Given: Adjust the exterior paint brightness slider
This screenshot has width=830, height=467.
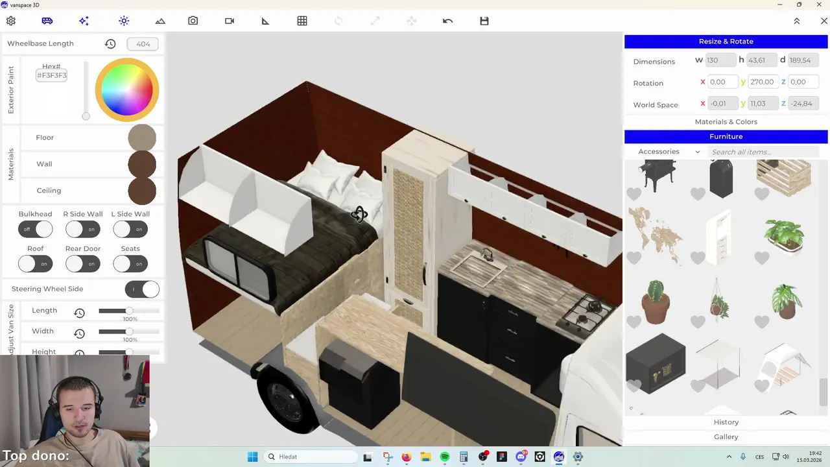Looking at the screenshot, I should tap(86, 91).
